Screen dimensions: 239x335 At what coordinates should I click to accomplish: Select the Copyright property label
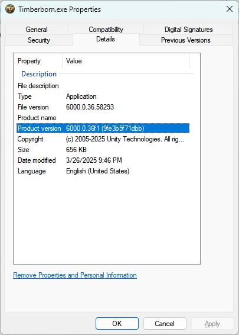30,139
